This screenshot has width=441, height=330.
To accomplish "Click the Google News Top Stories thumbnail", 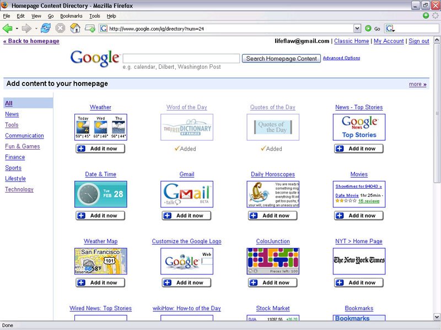I will click(x=359, y=127).
